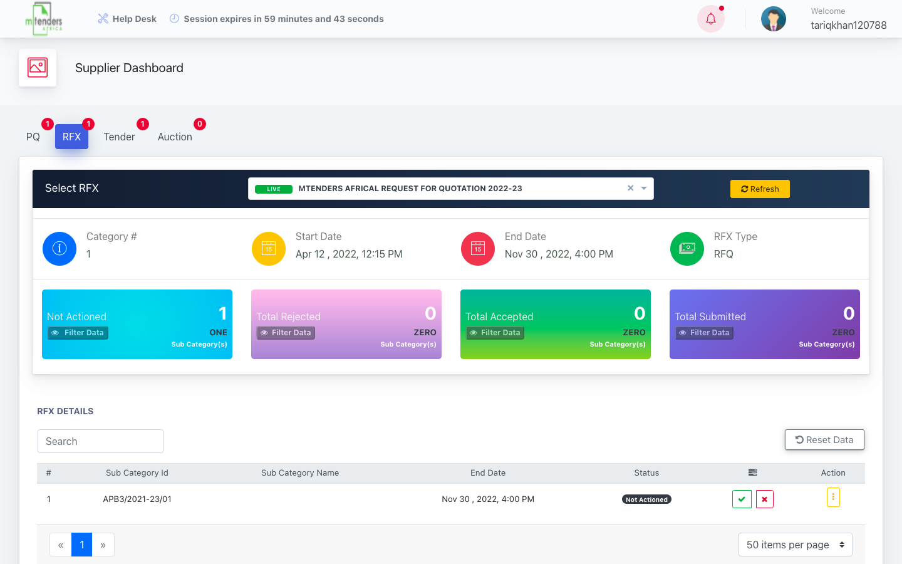Click the Not Actioned status badge
This screenshot has width=902, height=564.
coord(646,499)
